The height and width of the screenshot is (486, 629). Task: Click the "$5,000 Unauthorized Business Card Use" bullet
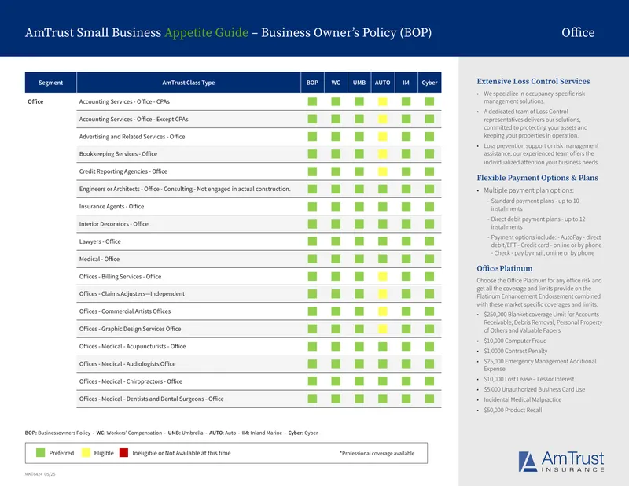[535, 389]
